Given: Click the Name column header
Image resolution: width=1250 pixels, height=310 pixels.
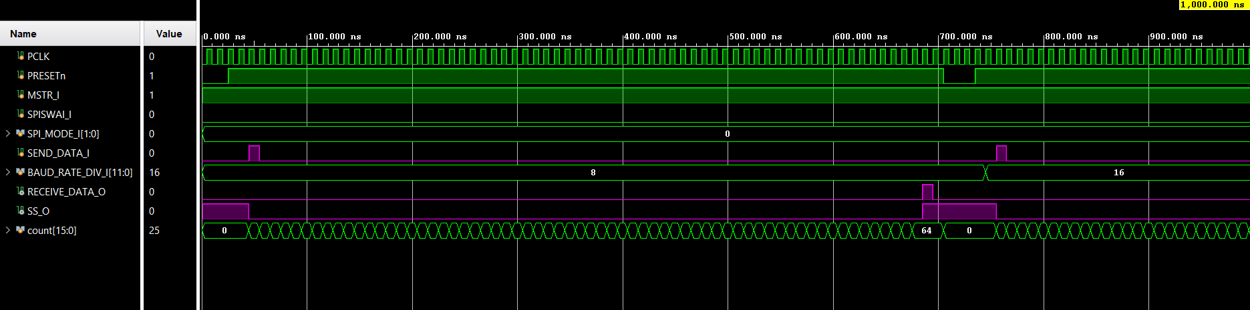Looking at the screenshot, I should [x=70, y=34].
